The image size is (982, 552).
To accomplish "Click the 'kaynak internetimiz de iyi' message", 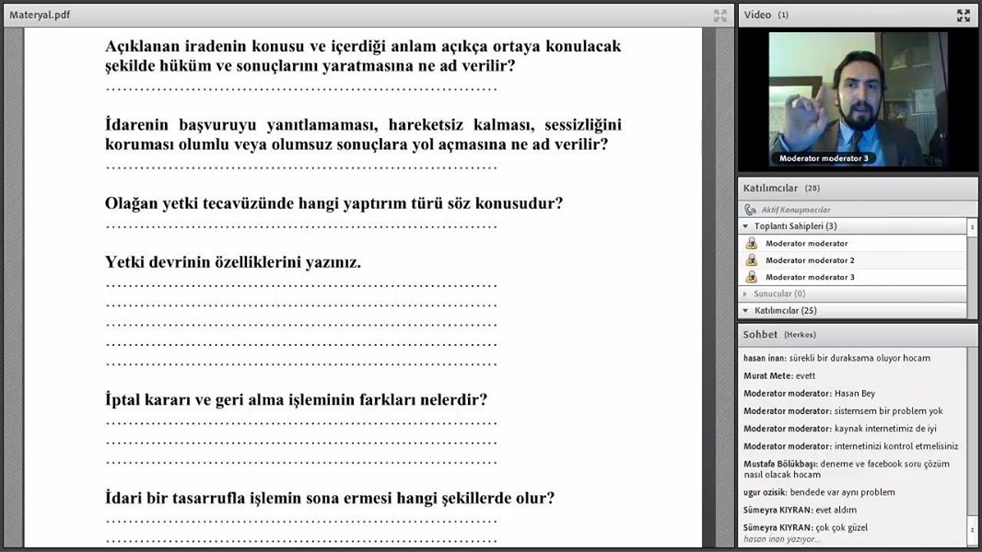I will (x=840, y=428).
